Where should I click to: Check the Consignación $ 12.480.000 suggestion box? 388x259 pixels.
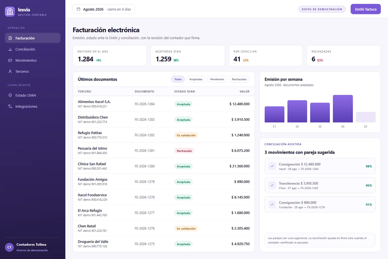[272, 166]
